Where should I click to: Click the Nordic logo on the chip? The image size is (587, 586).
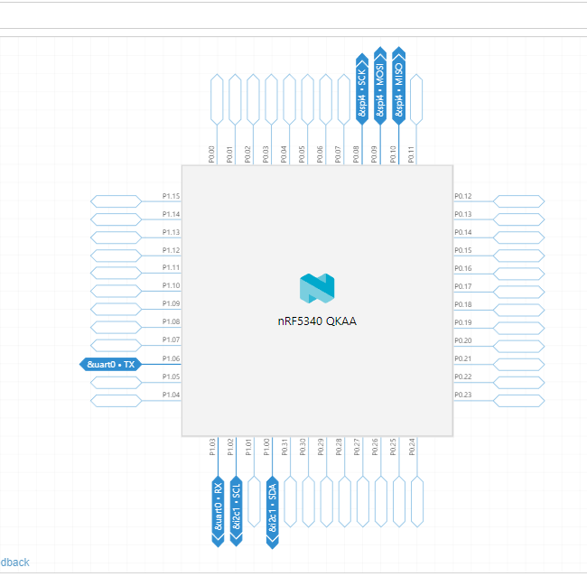click(x=317, y=288)
